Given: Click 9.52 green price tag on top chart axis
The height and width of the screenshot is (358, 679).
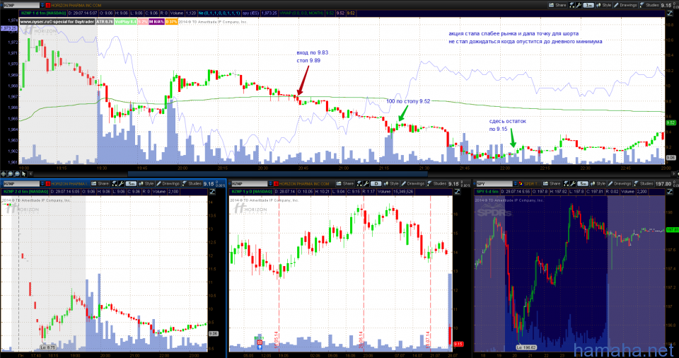Looking at the screenshot, I should pos(671,123).
